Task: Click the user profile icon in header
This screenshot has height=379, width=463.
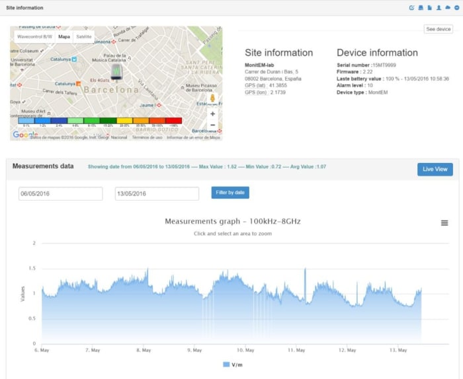Action: [x=439, y=8]
